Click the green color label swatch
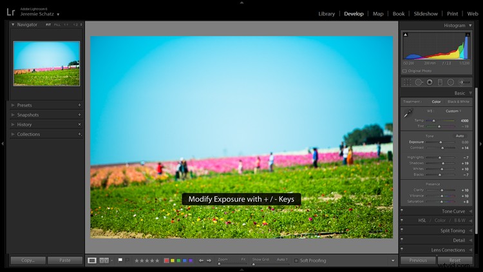 (178, 260)
